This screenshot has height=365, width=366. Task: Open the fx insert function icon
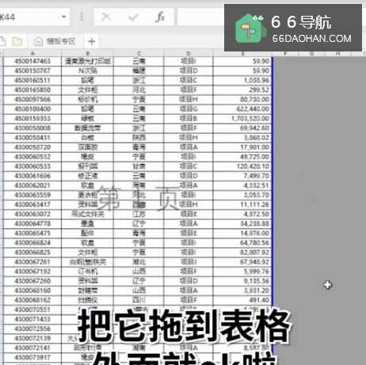160,17
